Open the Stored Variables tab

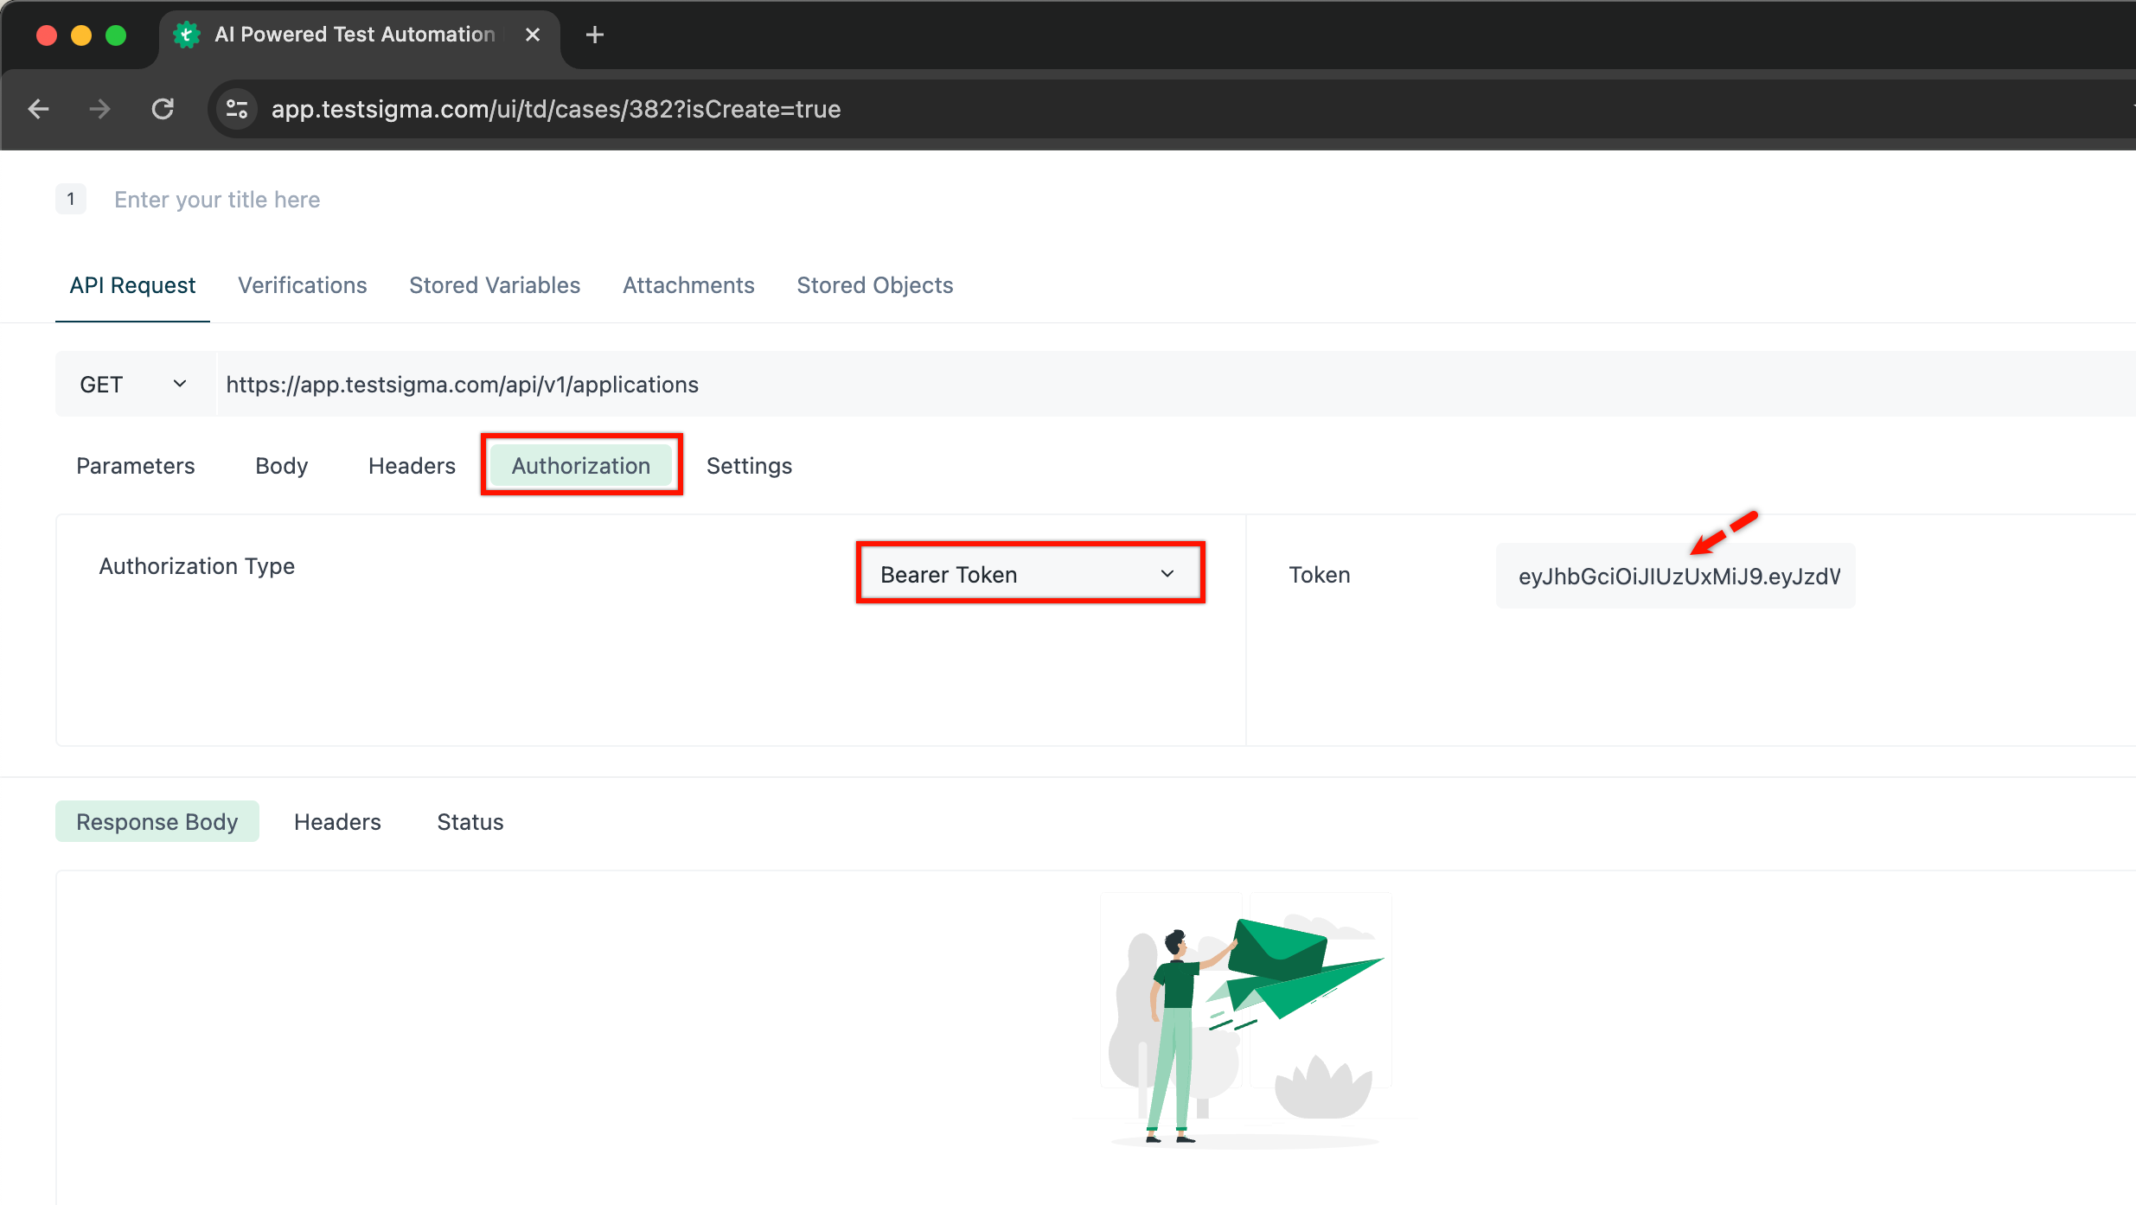[494, 285]
